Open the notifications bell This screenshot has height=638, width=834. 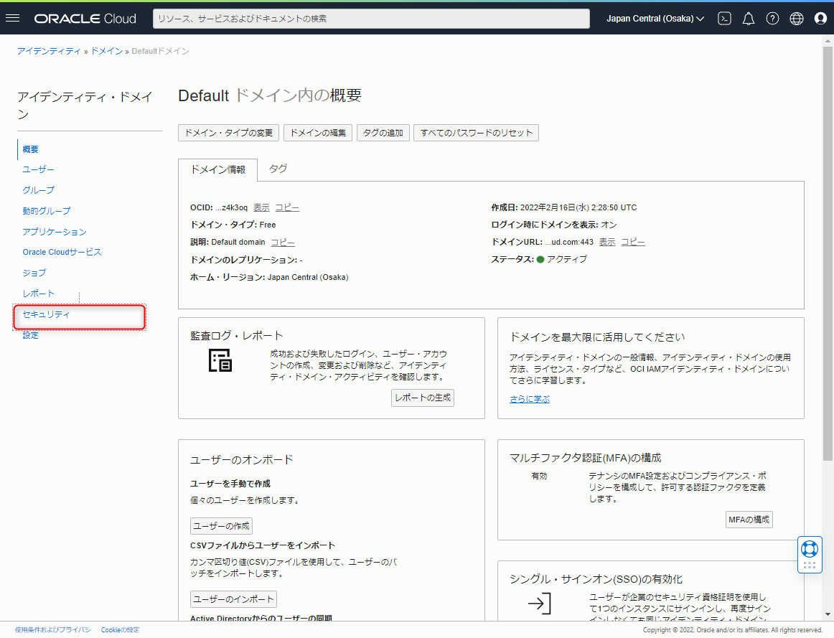tap(749, 19)
